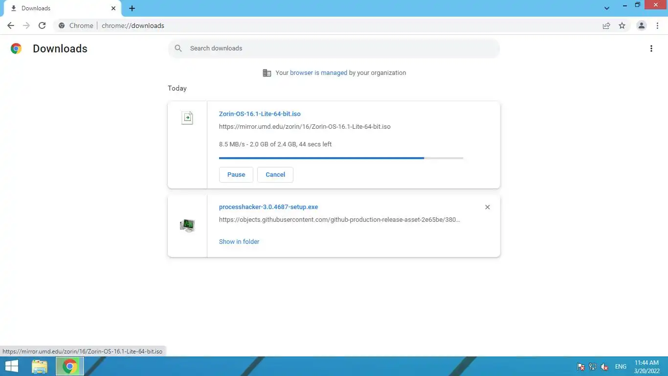
Task: Open a new tab with the plus button
Action: click(132, 8)
